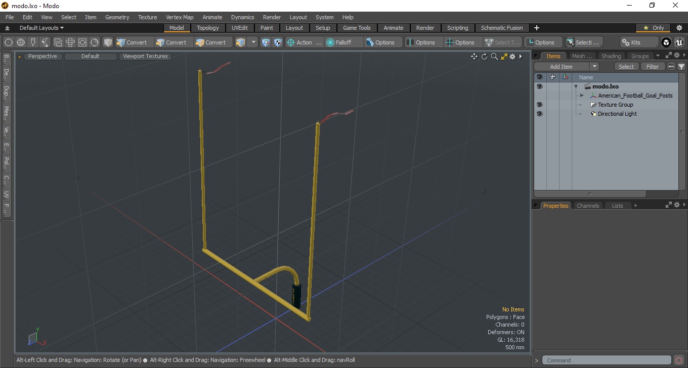
Task: Switch to the UVEdit layout tab
Action: pos(240,28)
